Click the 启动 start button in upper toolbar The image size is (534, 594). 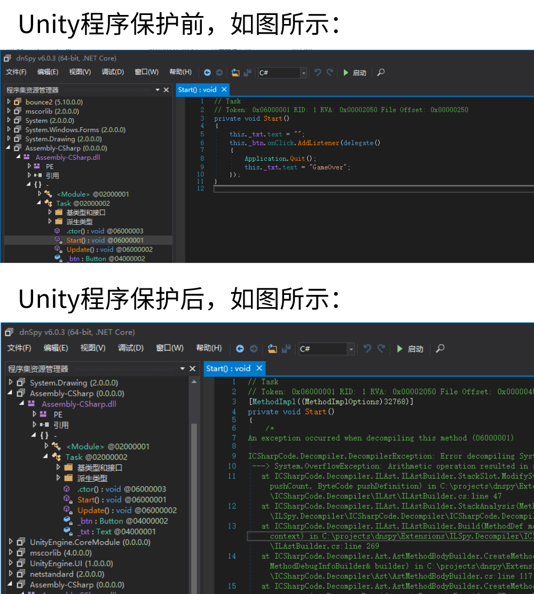click(x=355, y=73)
